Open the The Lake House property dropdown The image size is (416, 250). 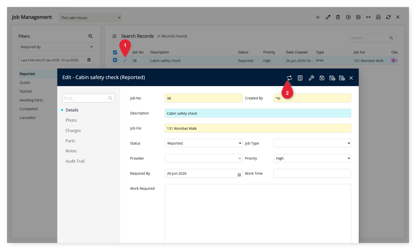[x=90, y=18]
